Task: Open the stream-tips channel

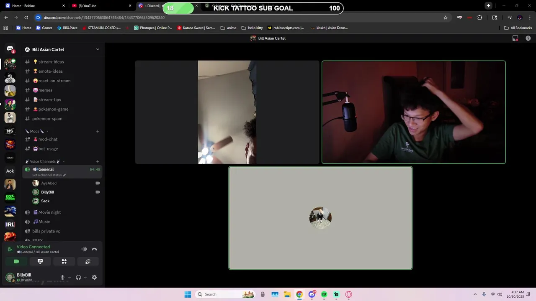Action: click(62, 100)
